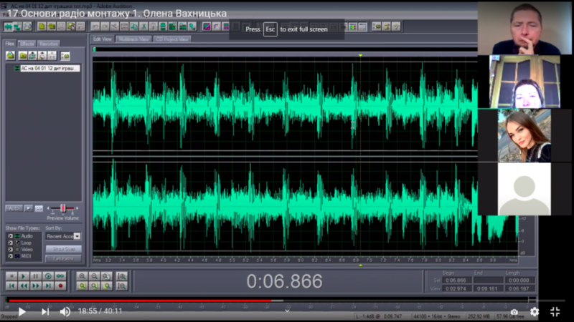
Task: Click the green Play transport button
Action: 24,276
